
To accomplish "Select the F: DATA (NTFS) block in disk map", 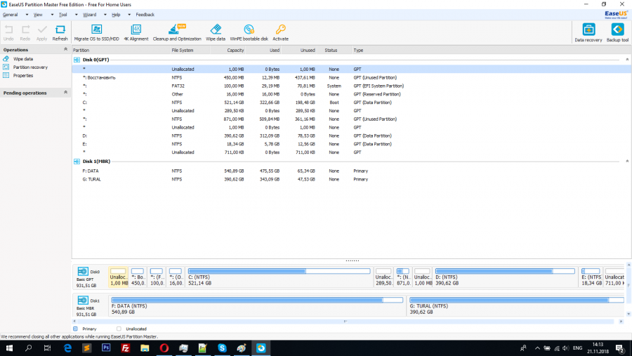I will (x=257, y=306).
